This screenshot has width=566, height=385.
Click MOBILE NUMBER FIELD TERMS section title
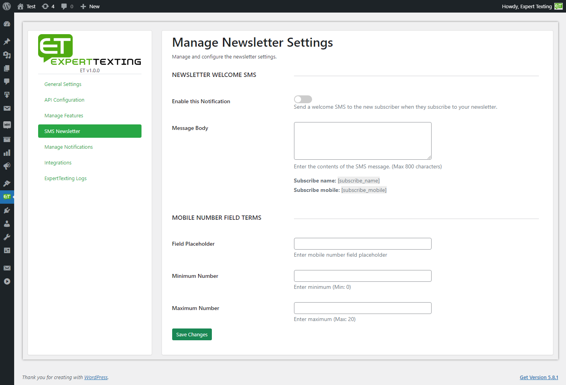tap(217, 217)
